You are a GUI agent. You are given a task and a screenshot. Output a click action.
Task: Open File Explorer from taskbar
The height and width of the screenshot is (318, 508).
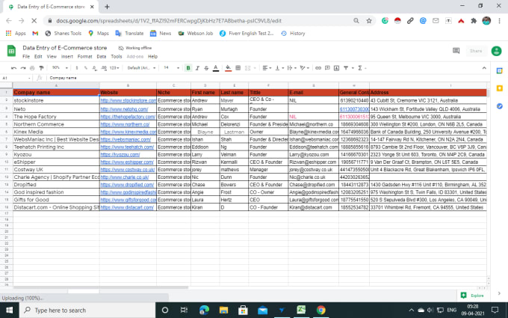[x=223, y=311]
